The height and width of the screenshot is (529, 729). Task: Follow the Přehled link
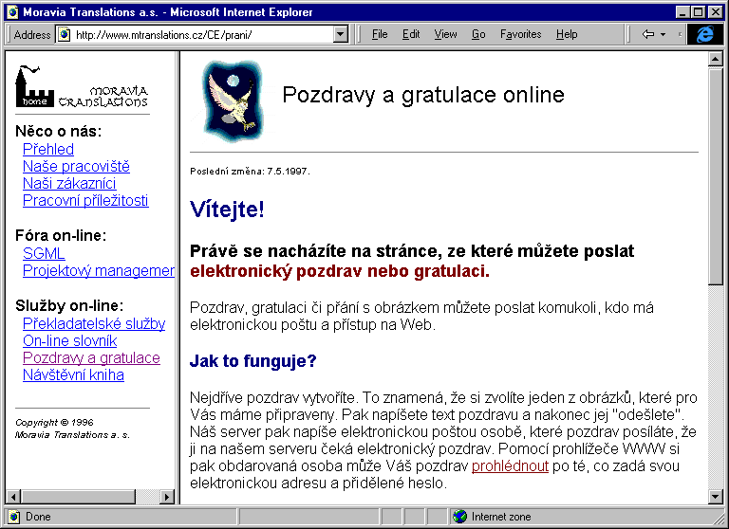pos(48,149)
